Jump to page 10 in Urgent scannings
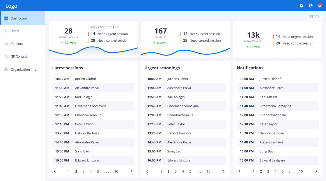Image resolution: width=326 pixels, height=181 pixels. (208, 171)
